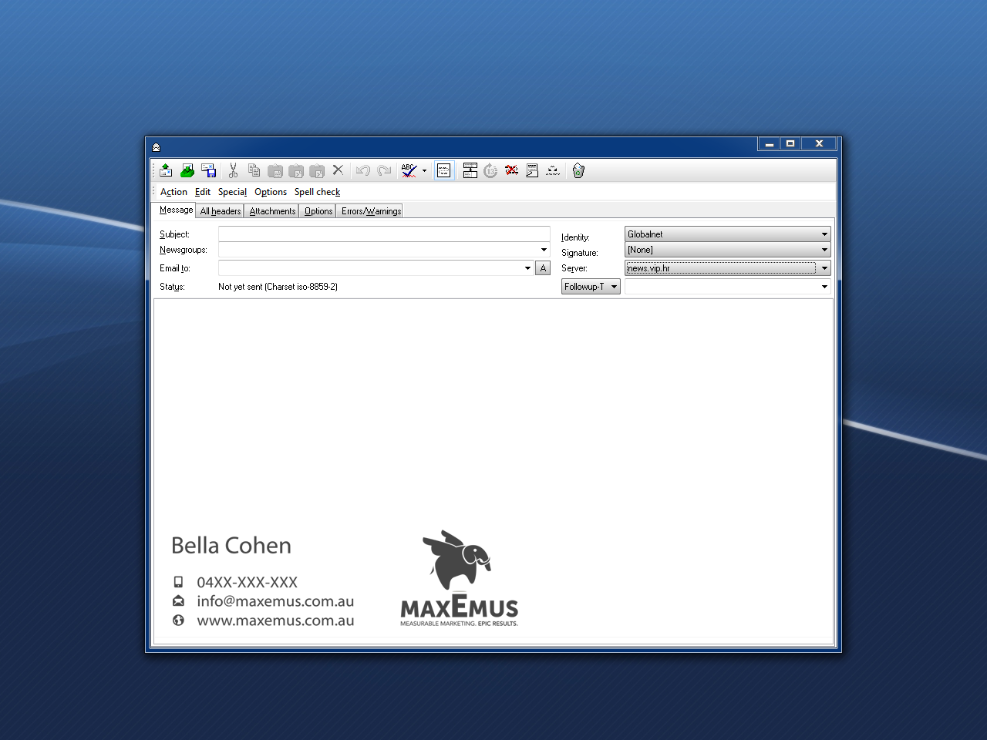Switch to the Attachments tab
The height and width of the screenshot is (740, 987).
tap(272, 211)
